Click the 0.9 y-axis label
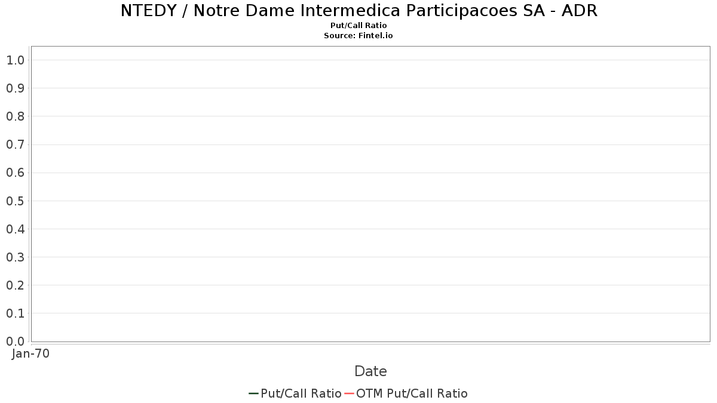 pos(15,88)
